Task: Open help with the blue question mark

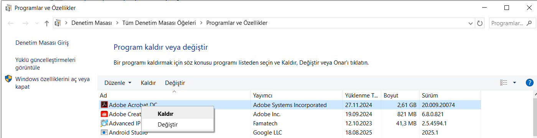Action: 530,83
